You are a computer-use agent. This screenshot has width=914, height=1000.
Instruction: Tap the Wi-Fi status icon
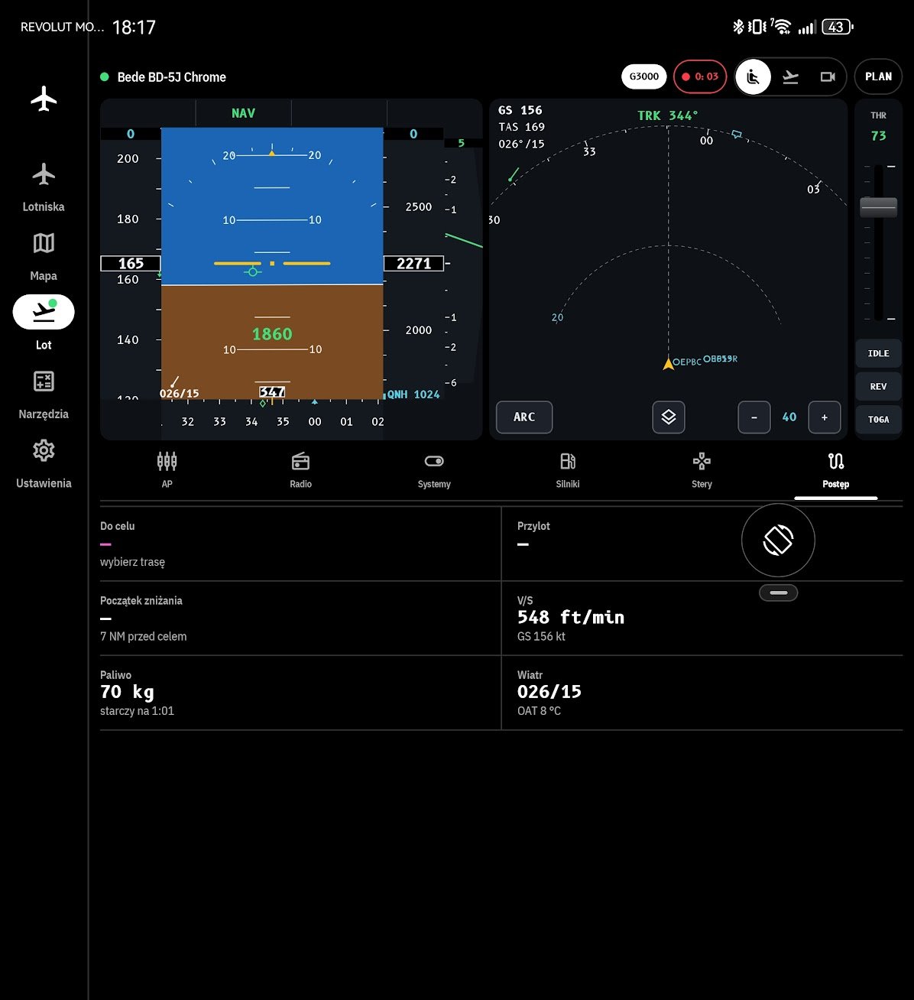click(x=780, y=28)
